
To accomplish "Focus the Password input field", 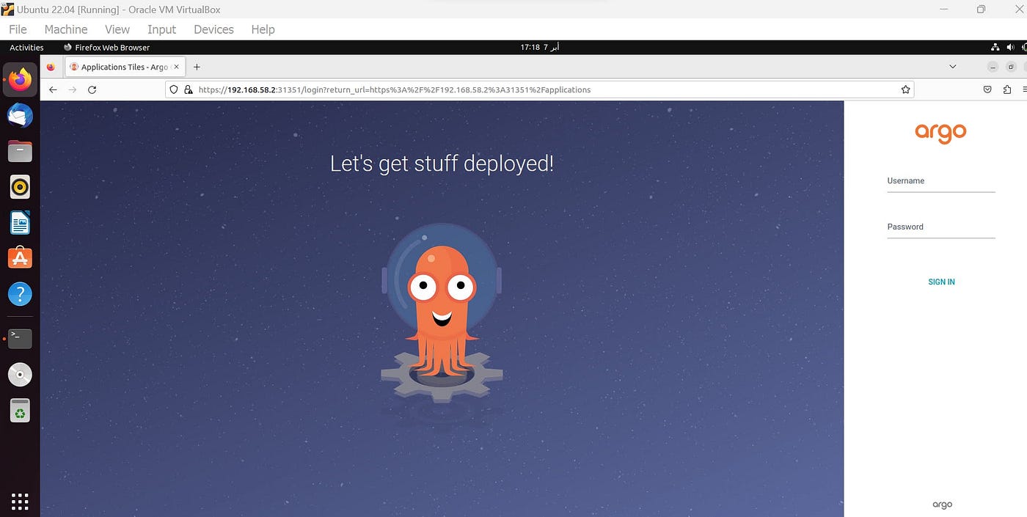I will click(x=941, y=228).
